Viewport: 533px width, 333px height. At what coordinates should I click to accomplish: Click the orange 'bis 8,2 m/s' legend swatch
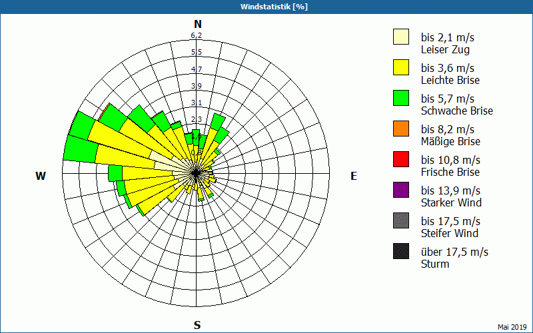[x=401, y=129]
